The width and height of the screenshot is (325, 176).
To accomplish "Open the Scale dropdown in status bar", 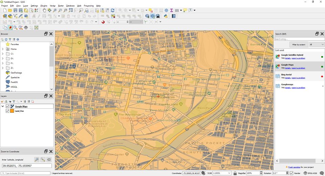I will 230,173.
